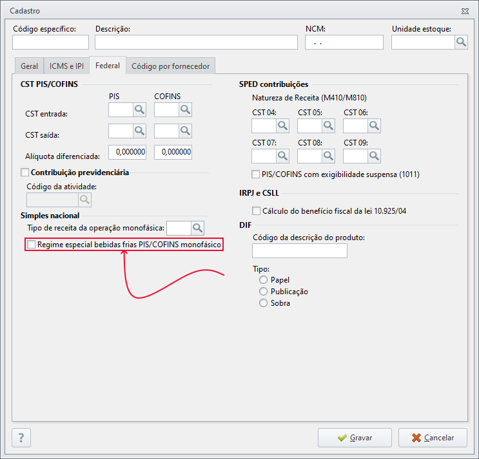Click into the NCM field

(x=344, y=42)
